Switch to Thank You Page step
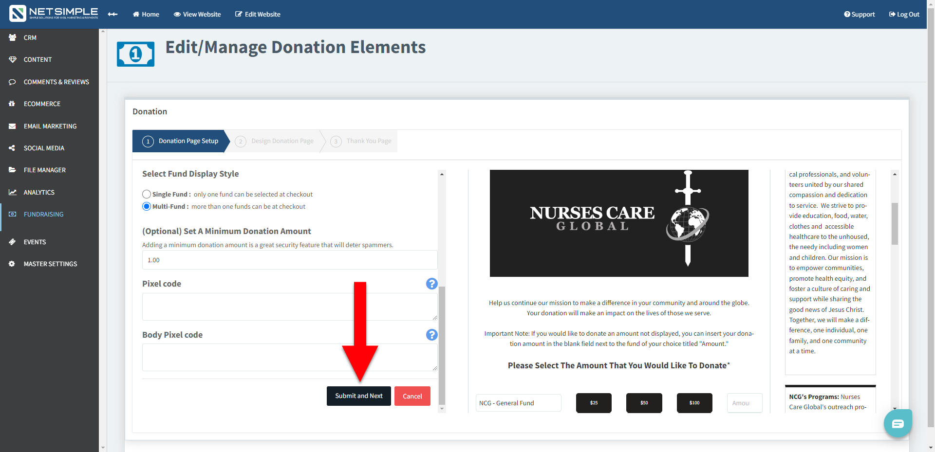Viewport: 935px width, 452px height. click(362, 141)
